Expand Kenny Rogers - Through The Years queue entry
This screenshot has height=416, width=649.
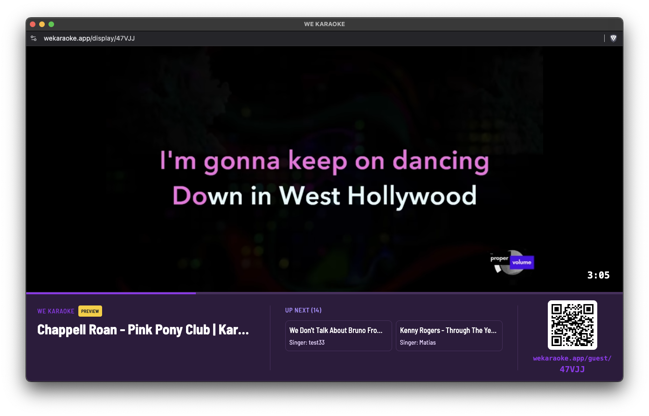point(449,335)
